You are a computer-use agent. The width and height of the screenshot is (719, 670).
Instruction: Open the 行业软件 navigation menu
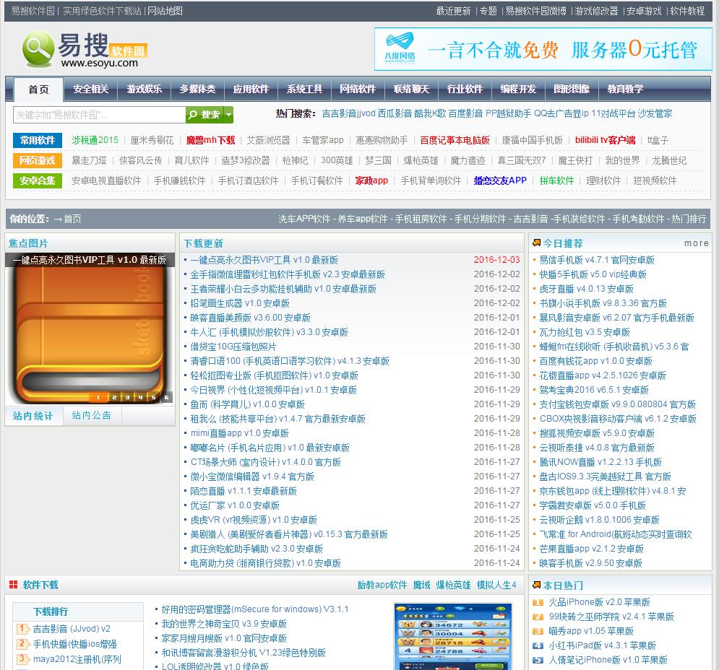pos(465,89)
